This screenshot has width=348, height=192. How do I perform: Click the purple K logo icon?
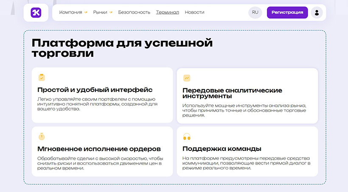[x=36, y=13]
